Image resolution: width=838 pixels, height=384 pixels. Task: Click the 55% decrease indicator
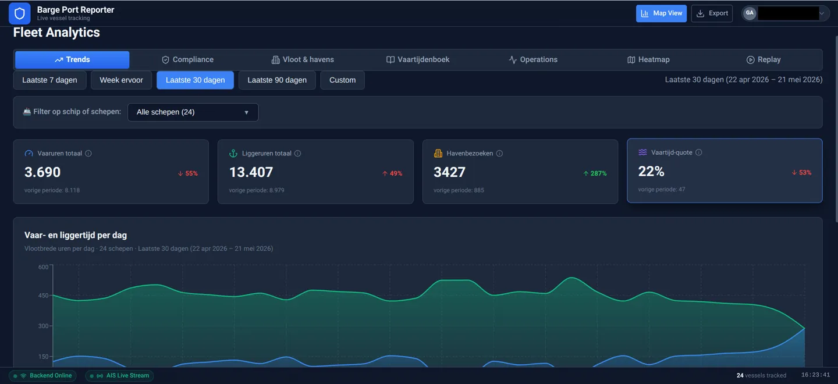[x=188, y=173]
